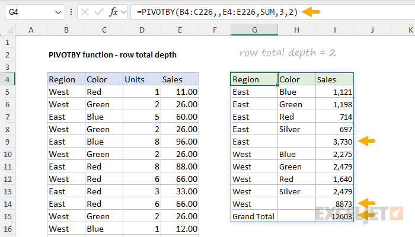
Task: Select row 16 header
Action: click(7, 229)
